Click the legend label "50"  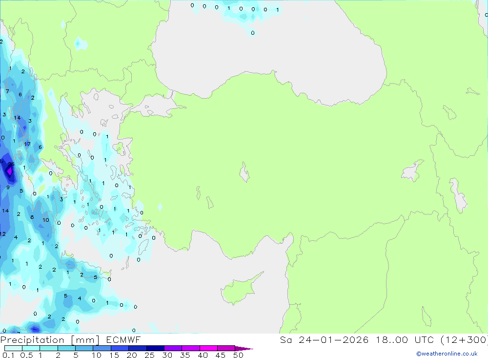pyautogui.click(x=239, y=355)
